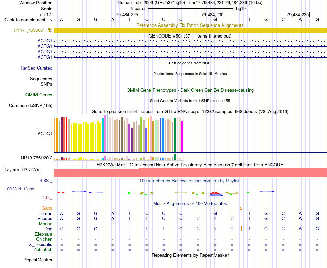Select the 'Mouse' alignment row label
Screen dimensions: 327x268
click(45, 224)
